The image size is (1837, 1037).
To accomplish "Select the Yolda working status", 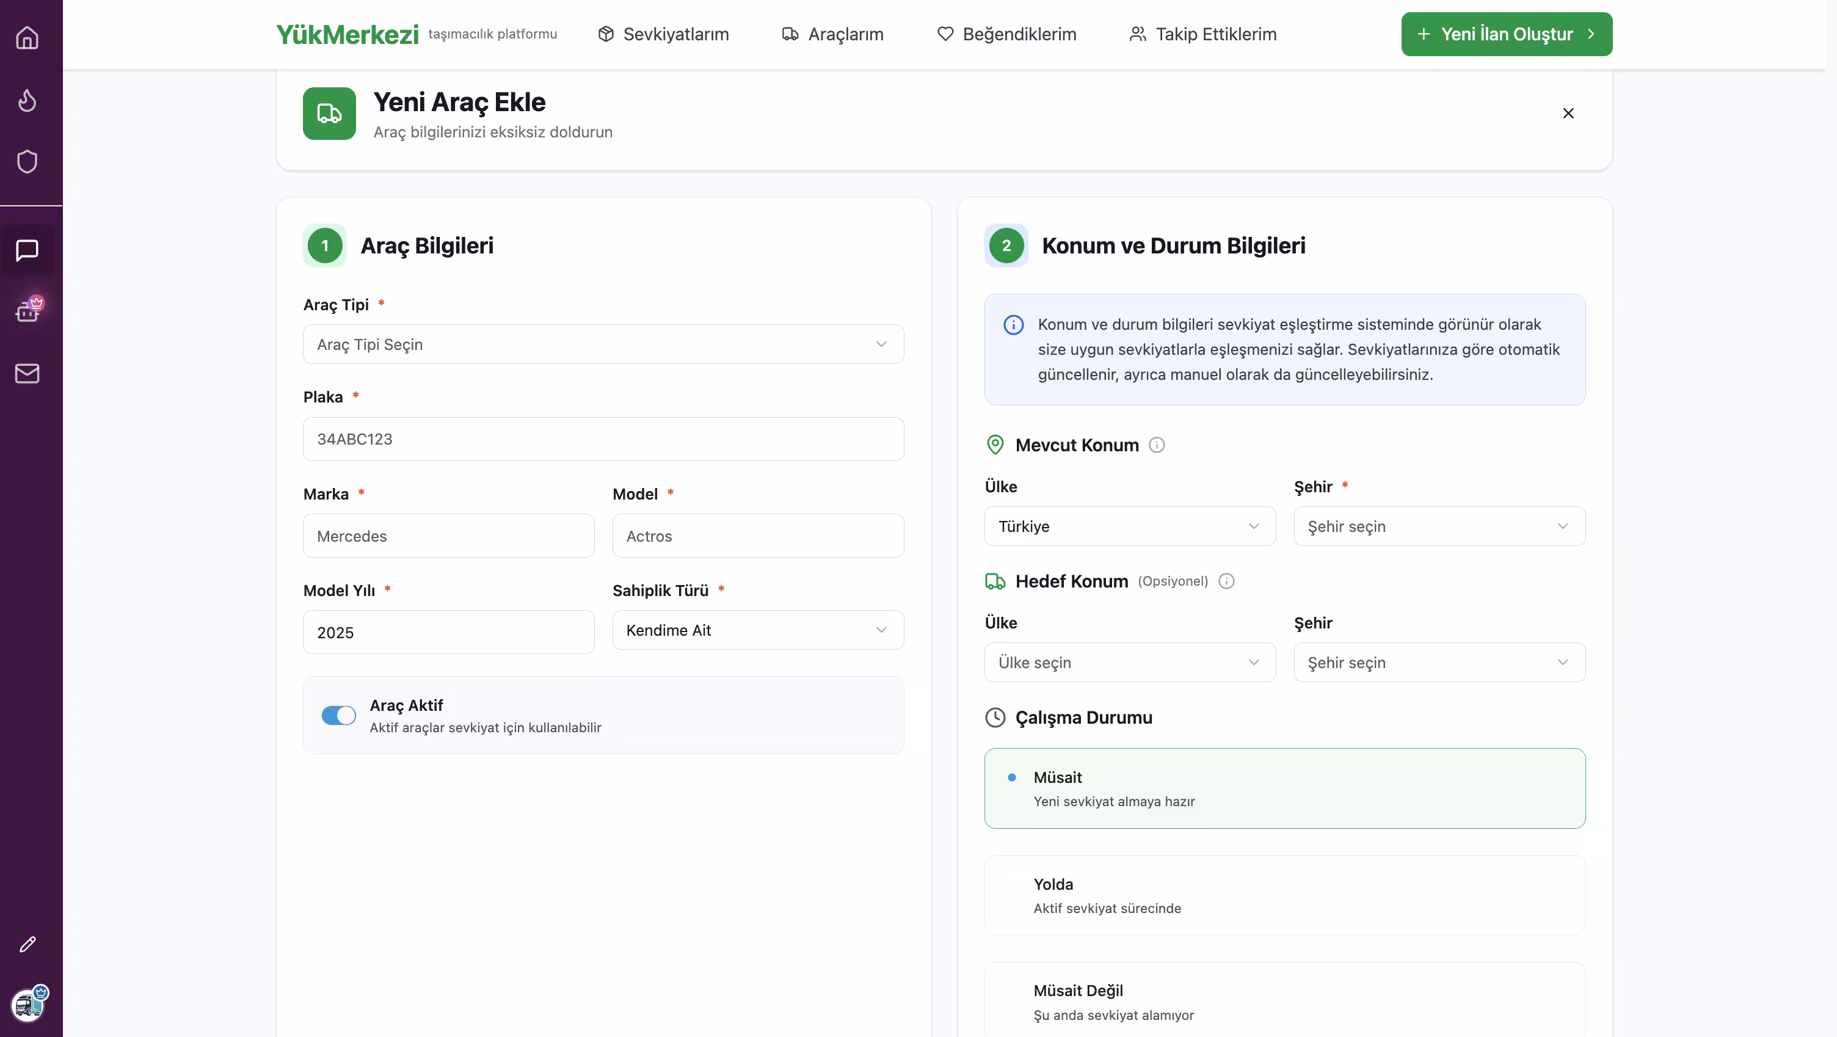I will click(x=1284, y=895).
